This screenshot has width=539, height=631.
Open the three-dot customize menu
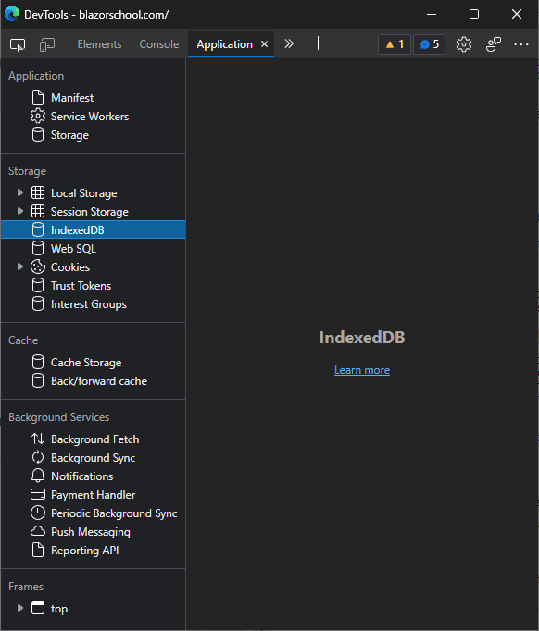(x=521, y=44)
